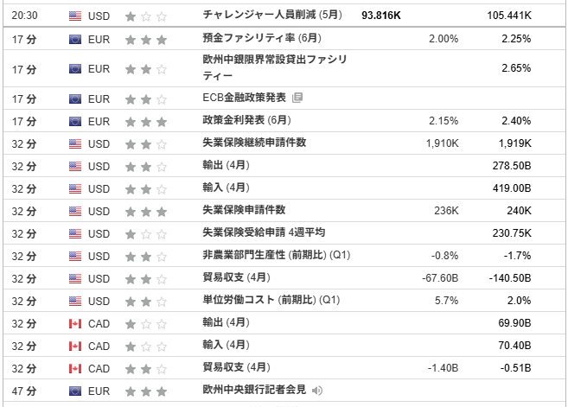Viewport: 568px width, 407px height.
Task: Click Canada flag on 貿易収支 CAD row
Action: 75,369
